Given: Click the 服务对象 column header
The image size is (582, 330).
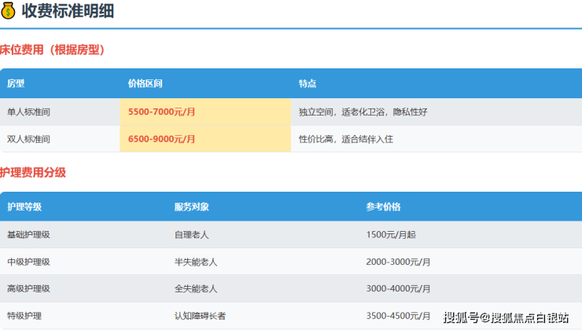Looking at the screenshot, I should point(192,207).
